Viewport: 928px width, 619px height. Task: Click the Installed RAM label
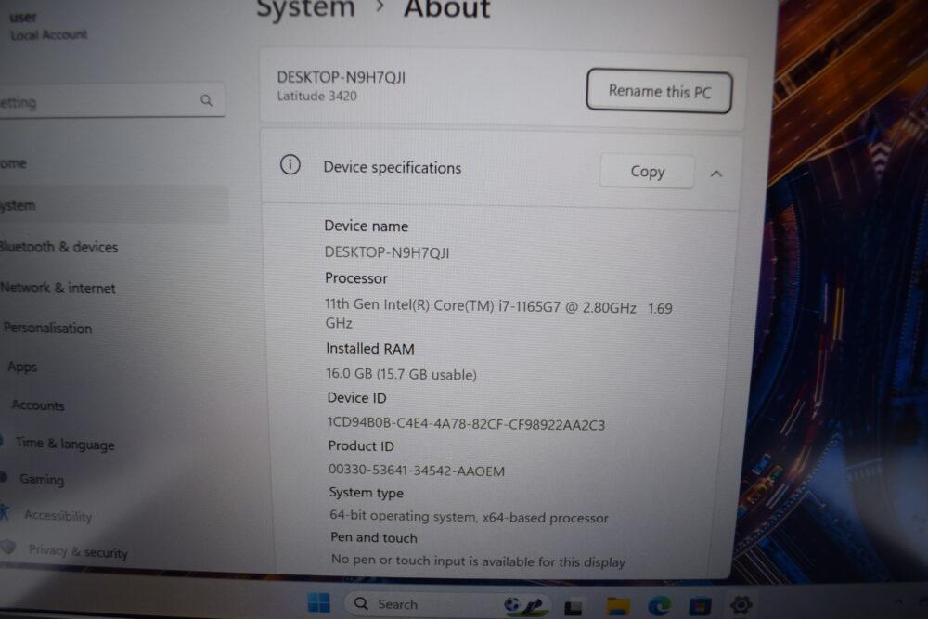(370, 349)
